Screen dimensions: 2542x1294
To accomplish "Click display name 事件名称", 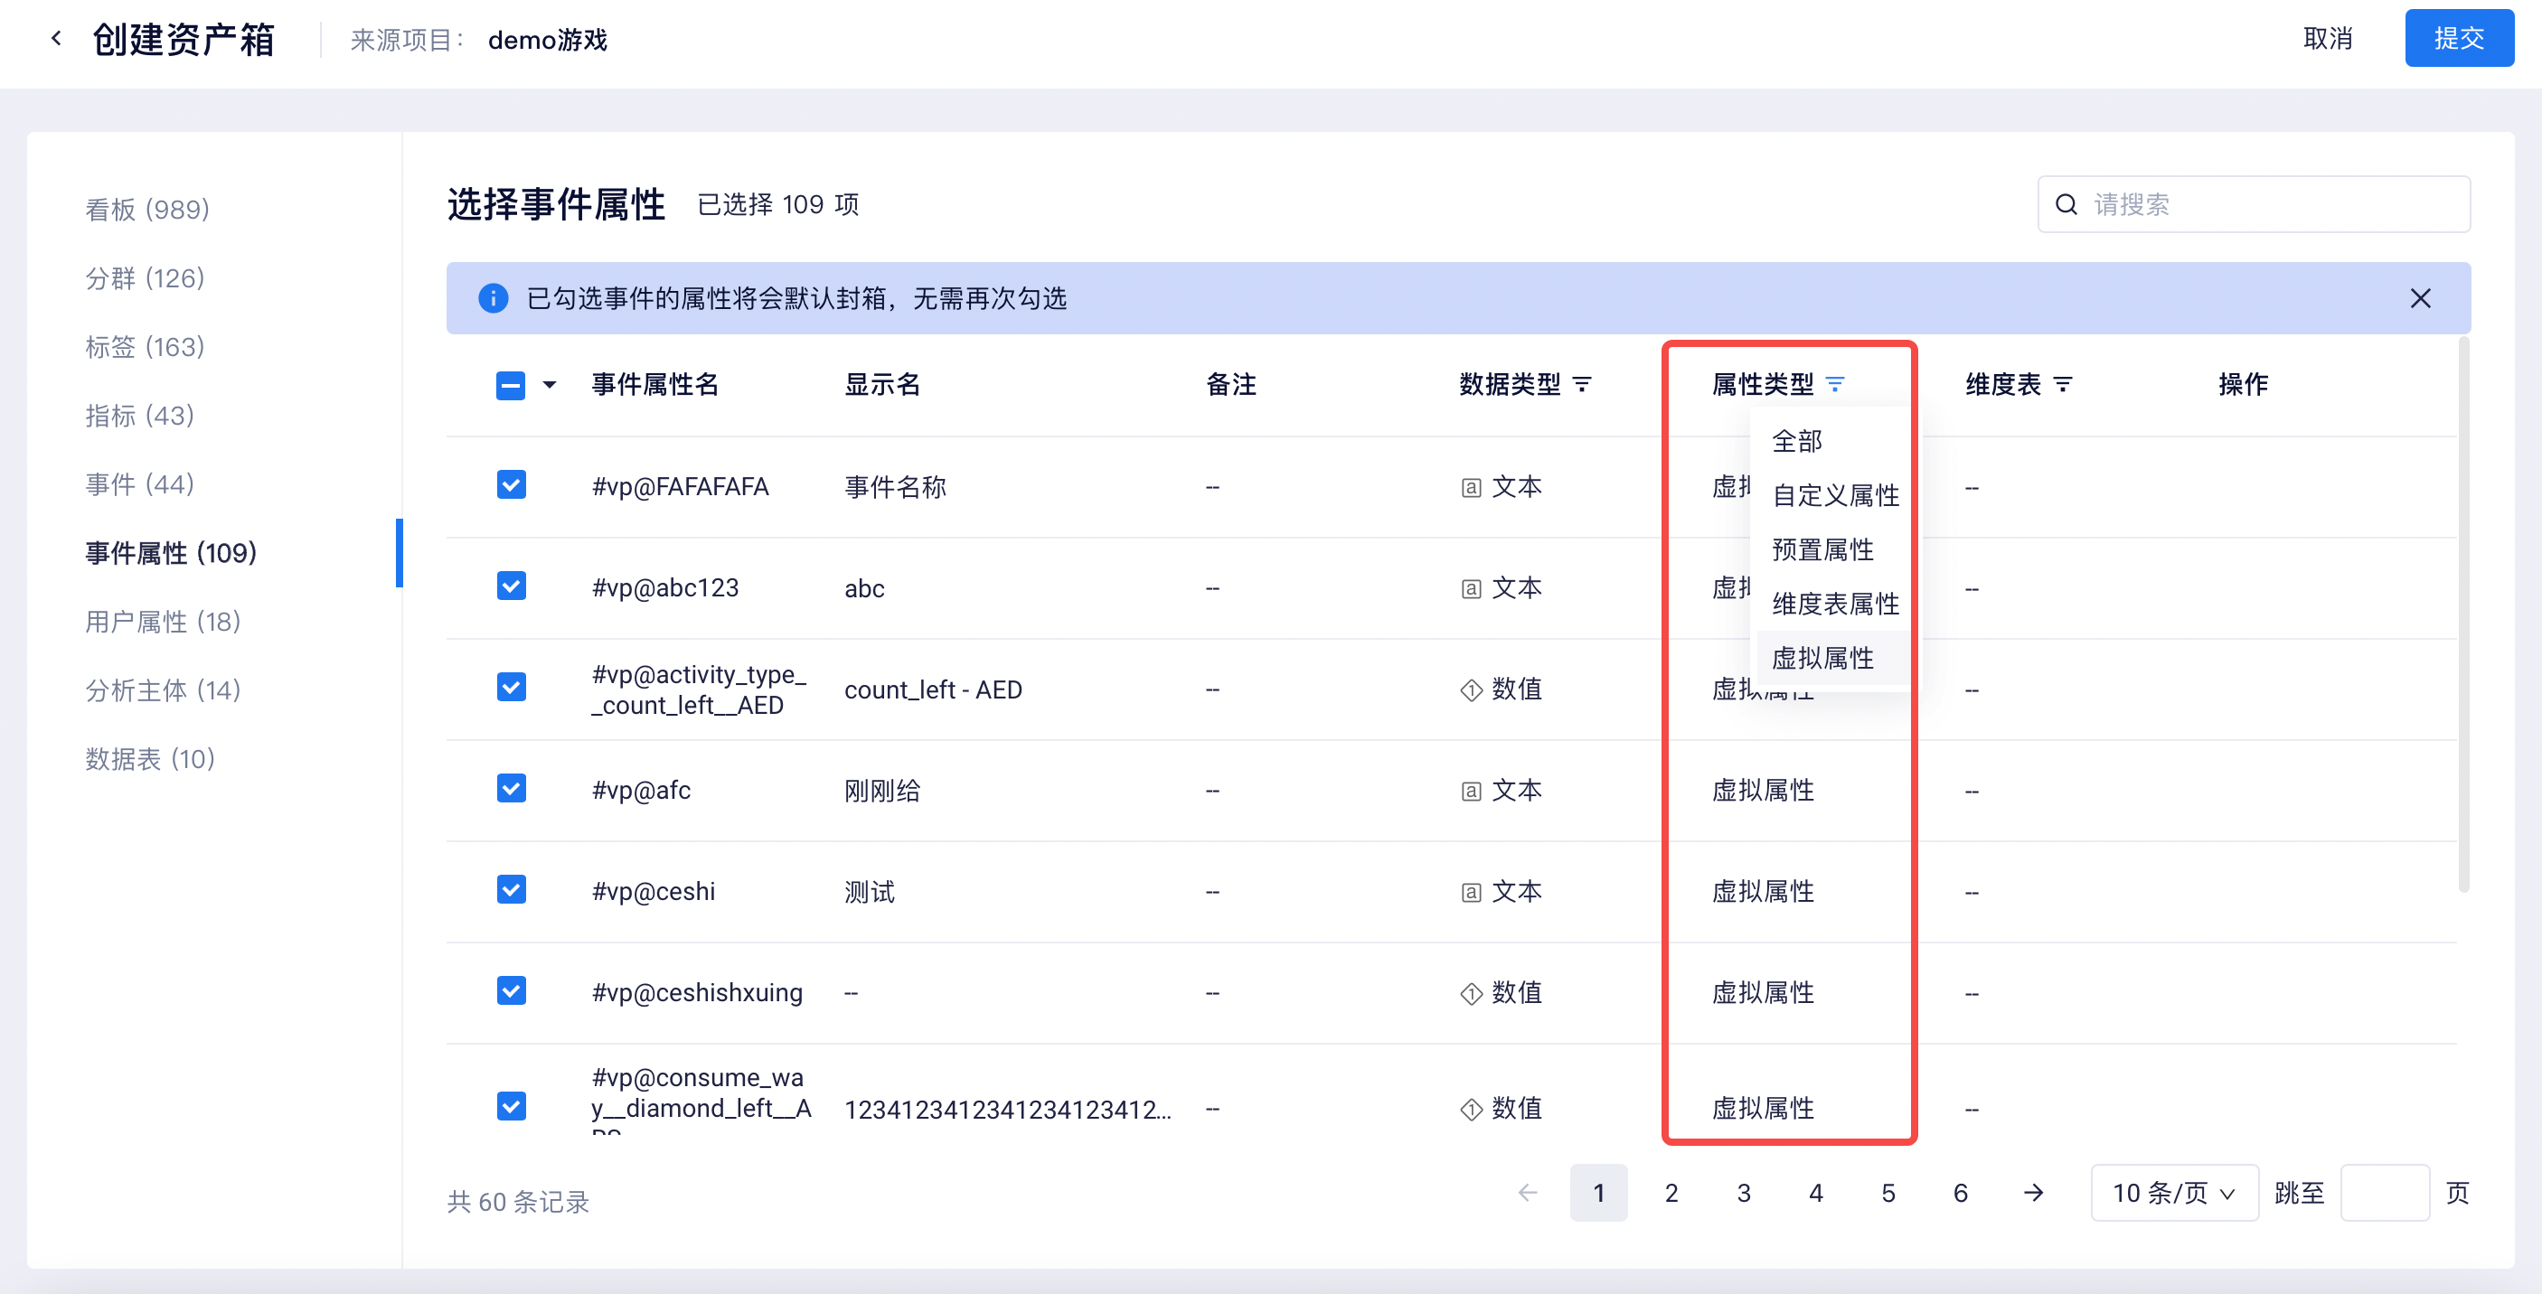I will [x=895, y=487].
